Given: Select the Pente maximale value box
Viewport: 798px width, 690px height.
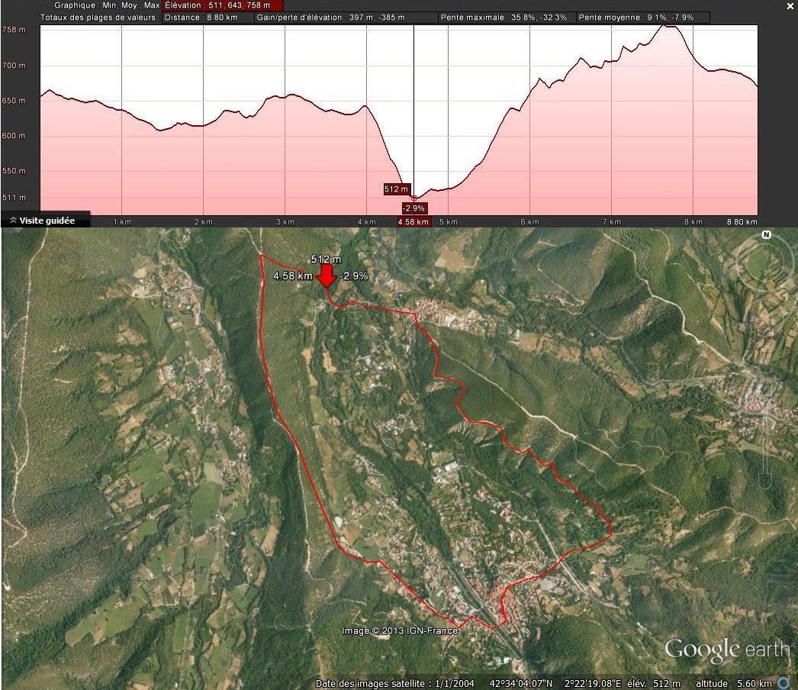Looking at the screenshot, I should coord(507,18).
